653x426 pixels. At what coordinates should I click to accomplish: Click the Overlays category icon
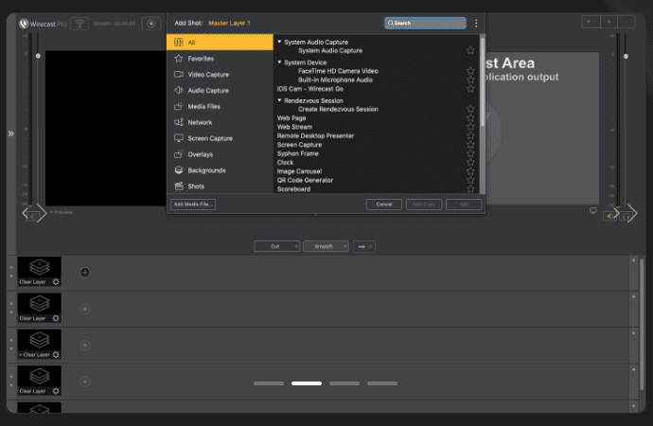(179, 154)
